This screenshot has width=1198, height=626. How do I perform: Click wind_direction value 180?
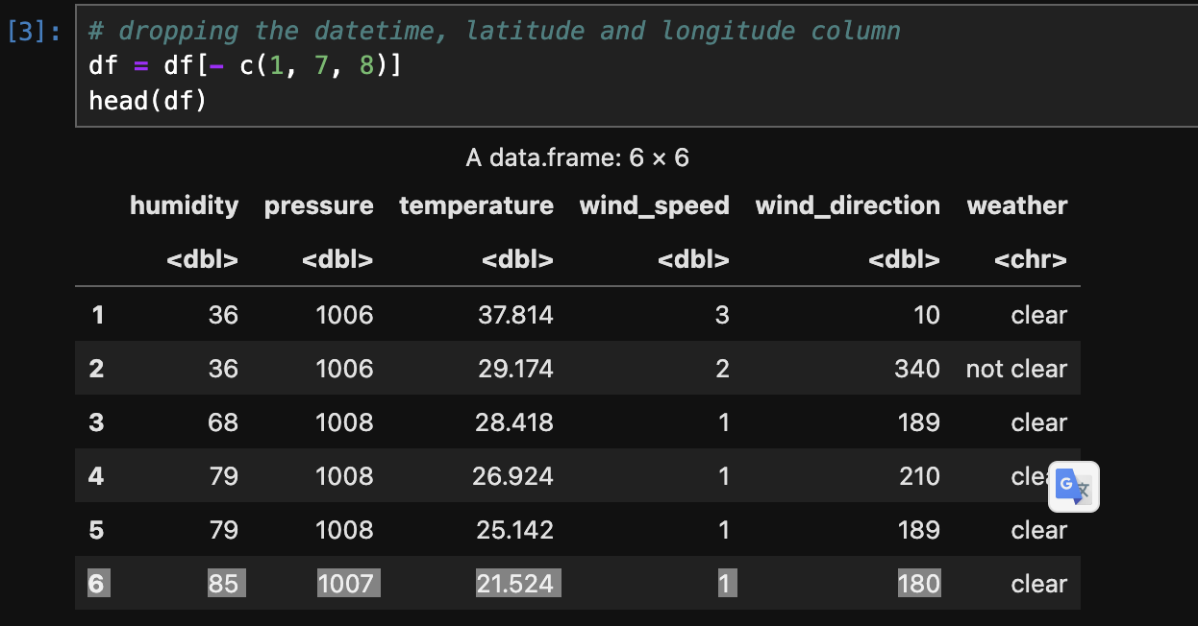click(918, 583)
